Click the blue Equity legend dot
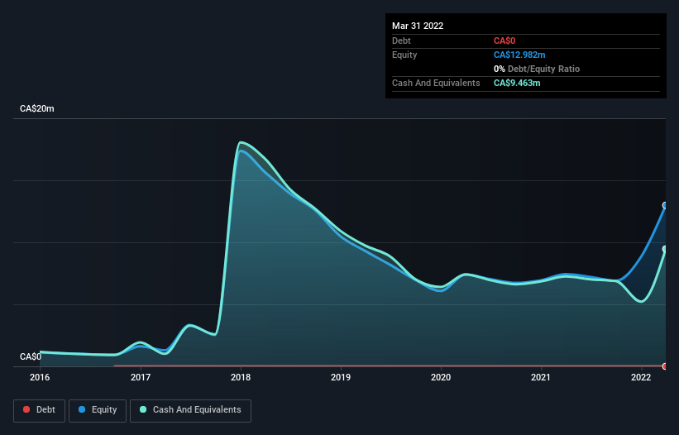The width and height of the screenshot is (679, 435). point(82,409)
